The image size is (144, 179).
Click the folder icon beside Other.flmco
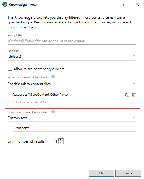(x=127, y=95)
